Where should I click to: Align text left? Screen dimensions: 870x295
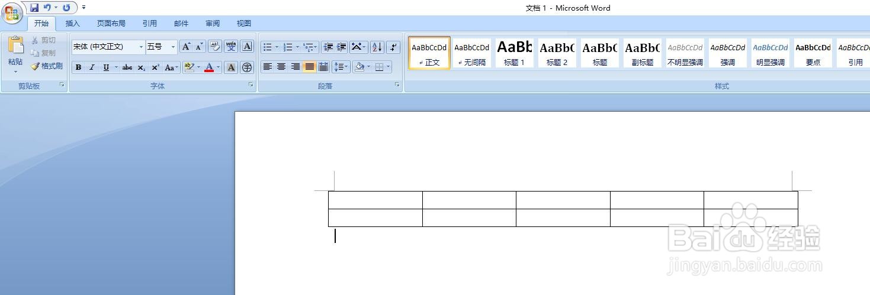pos(268,67)
